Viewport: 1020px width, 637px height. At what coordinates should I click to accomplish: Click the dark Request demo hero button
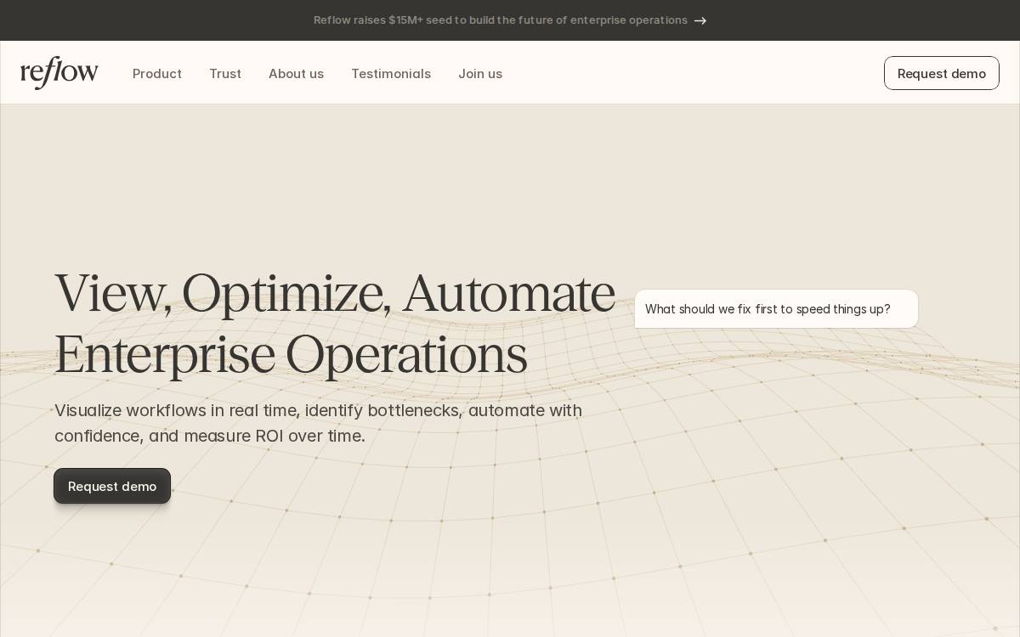[112, 486]
